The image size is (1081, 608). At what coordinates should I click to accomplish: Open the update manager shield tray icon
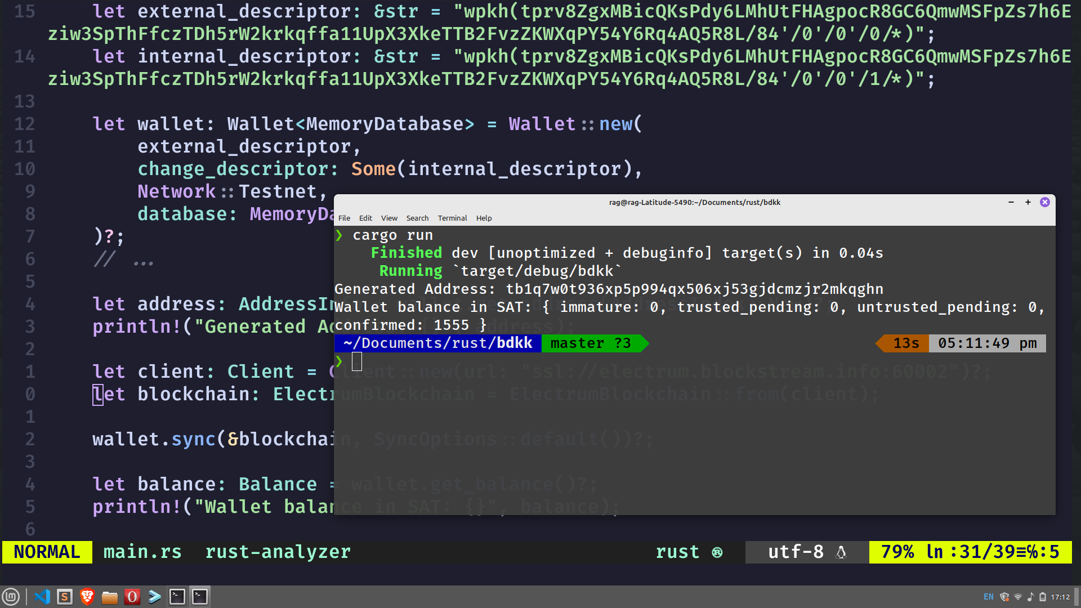pos(1004,597)
